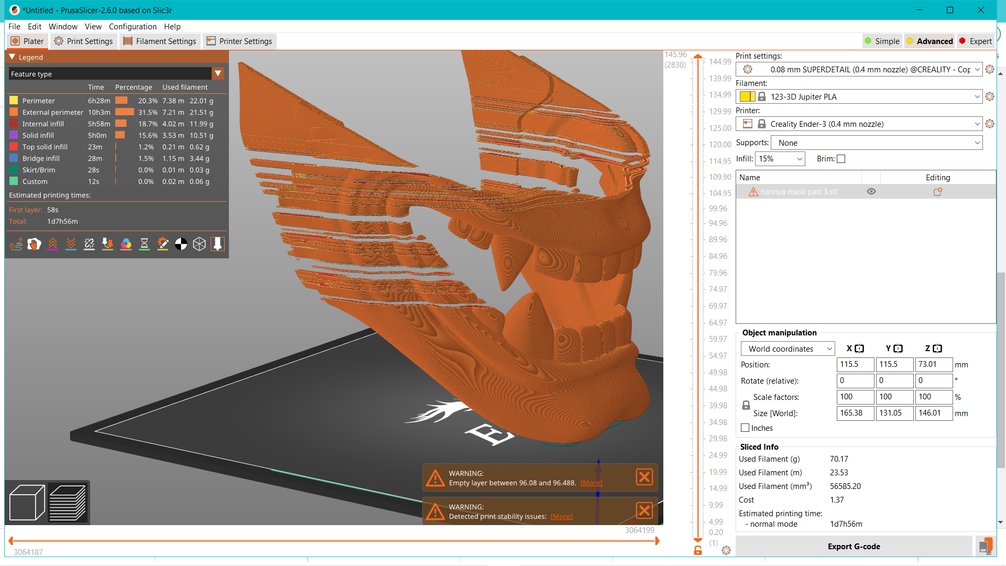Toggle travel moves display in the legend
The image size is (1006, 566).
pos(16,244)
